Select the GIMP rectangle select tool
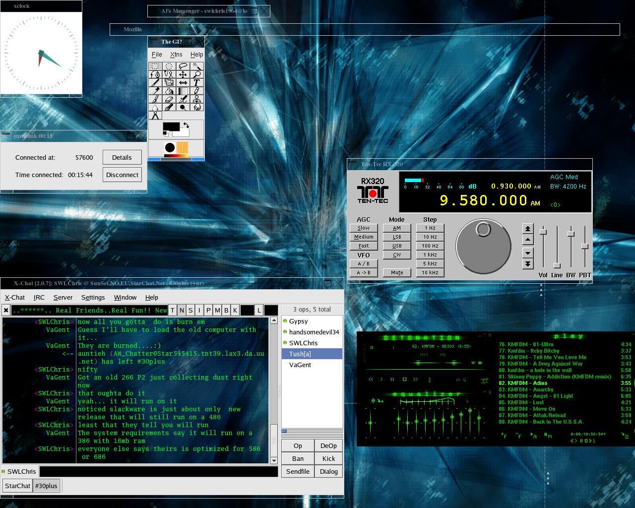 coord(155,66)
